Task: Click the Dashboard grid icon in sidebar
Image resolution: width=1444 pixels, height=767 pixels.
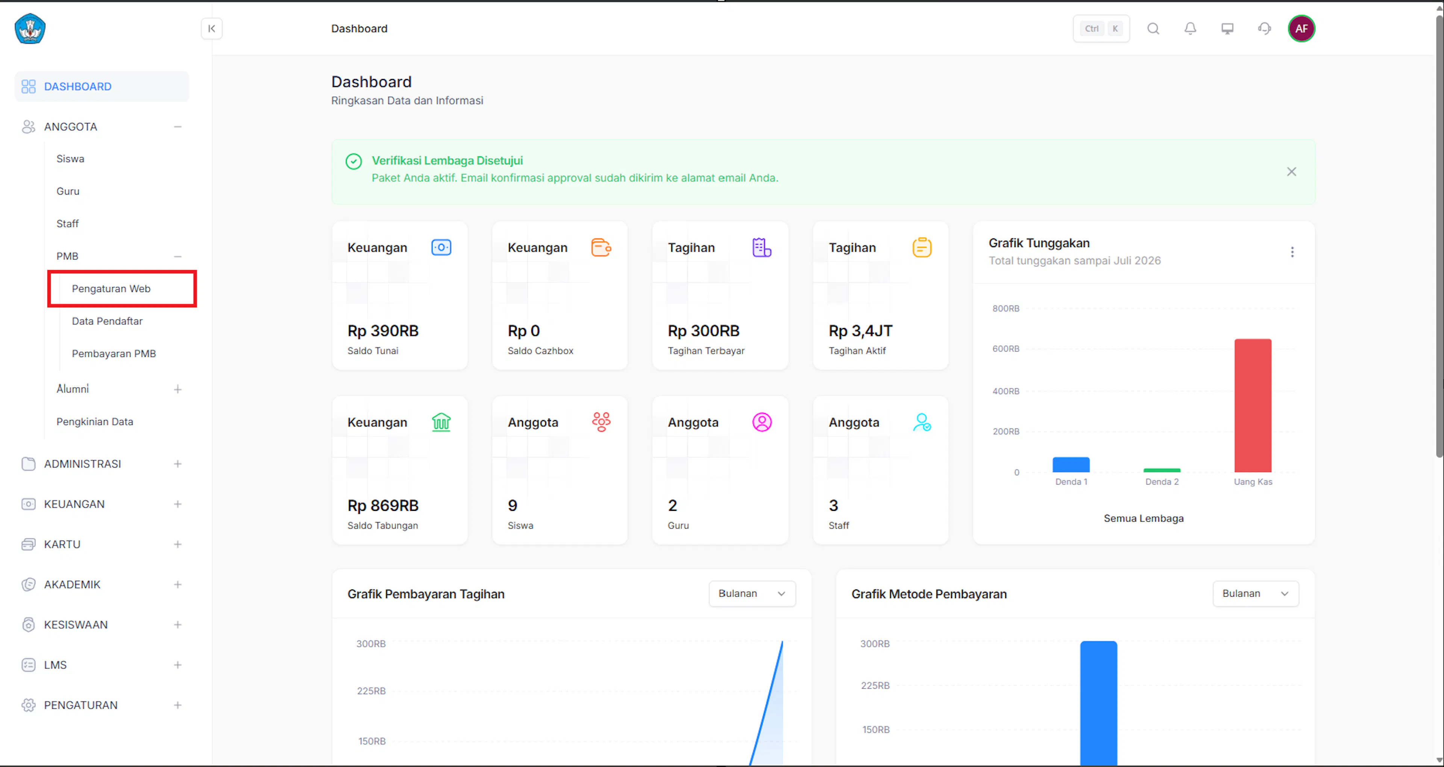Action: click(28, 87)
